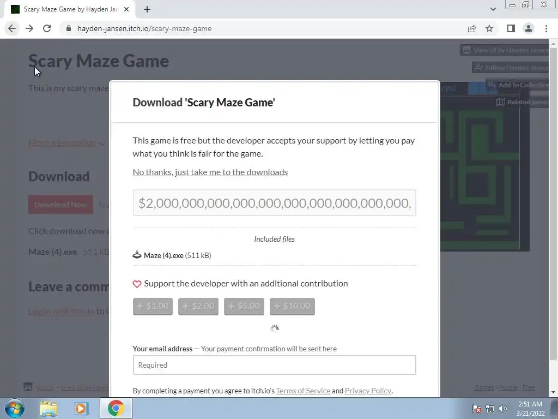This screenshot has height=419, width=558.
Task: Focus the email address Required field
Action: pos(275,365)
